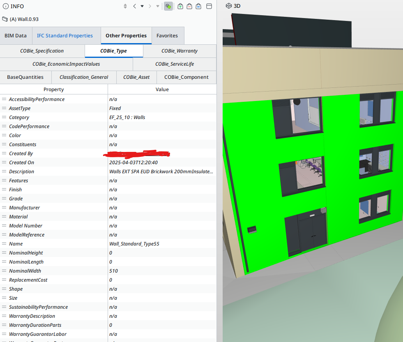This screenshot has height=342, width=403.
Task: Select the NominalWidth value 510
Action: 113,271
